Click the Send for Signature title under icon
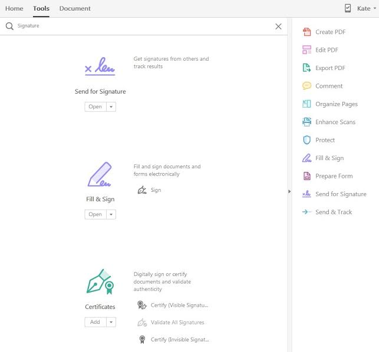379x352 pixels. click(100, 91)
